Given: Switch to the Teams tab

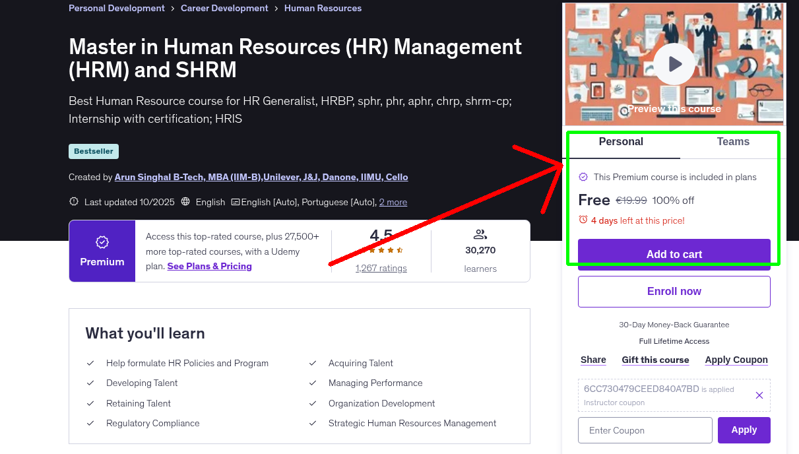Looking at the screenshot, I should (x=733, y=141).
